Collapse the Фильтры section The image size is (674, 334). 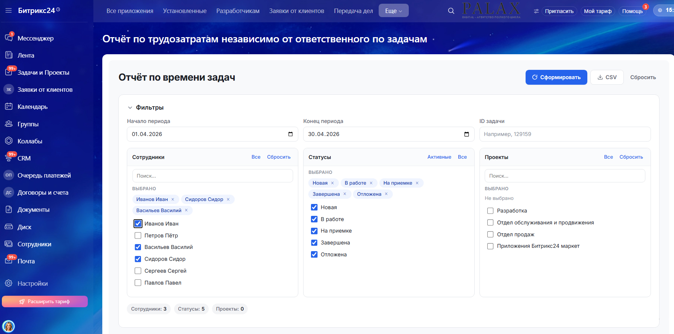(x=130, y=108)
